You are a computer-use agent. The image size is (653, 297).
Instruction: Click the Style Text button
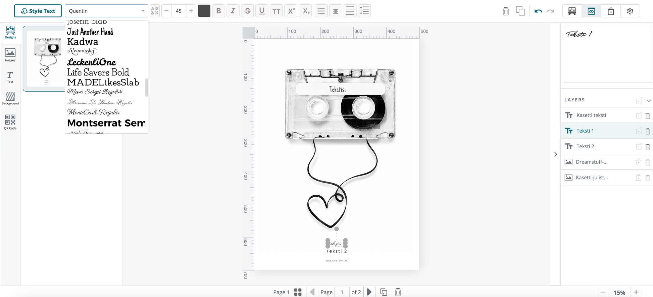coord(38,11)
